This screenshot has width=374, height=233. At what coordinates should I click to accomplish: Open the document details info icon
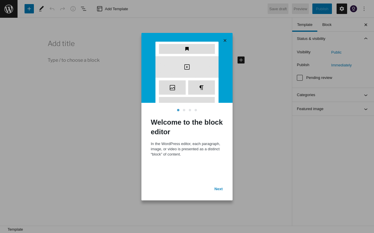click(73, 9)
